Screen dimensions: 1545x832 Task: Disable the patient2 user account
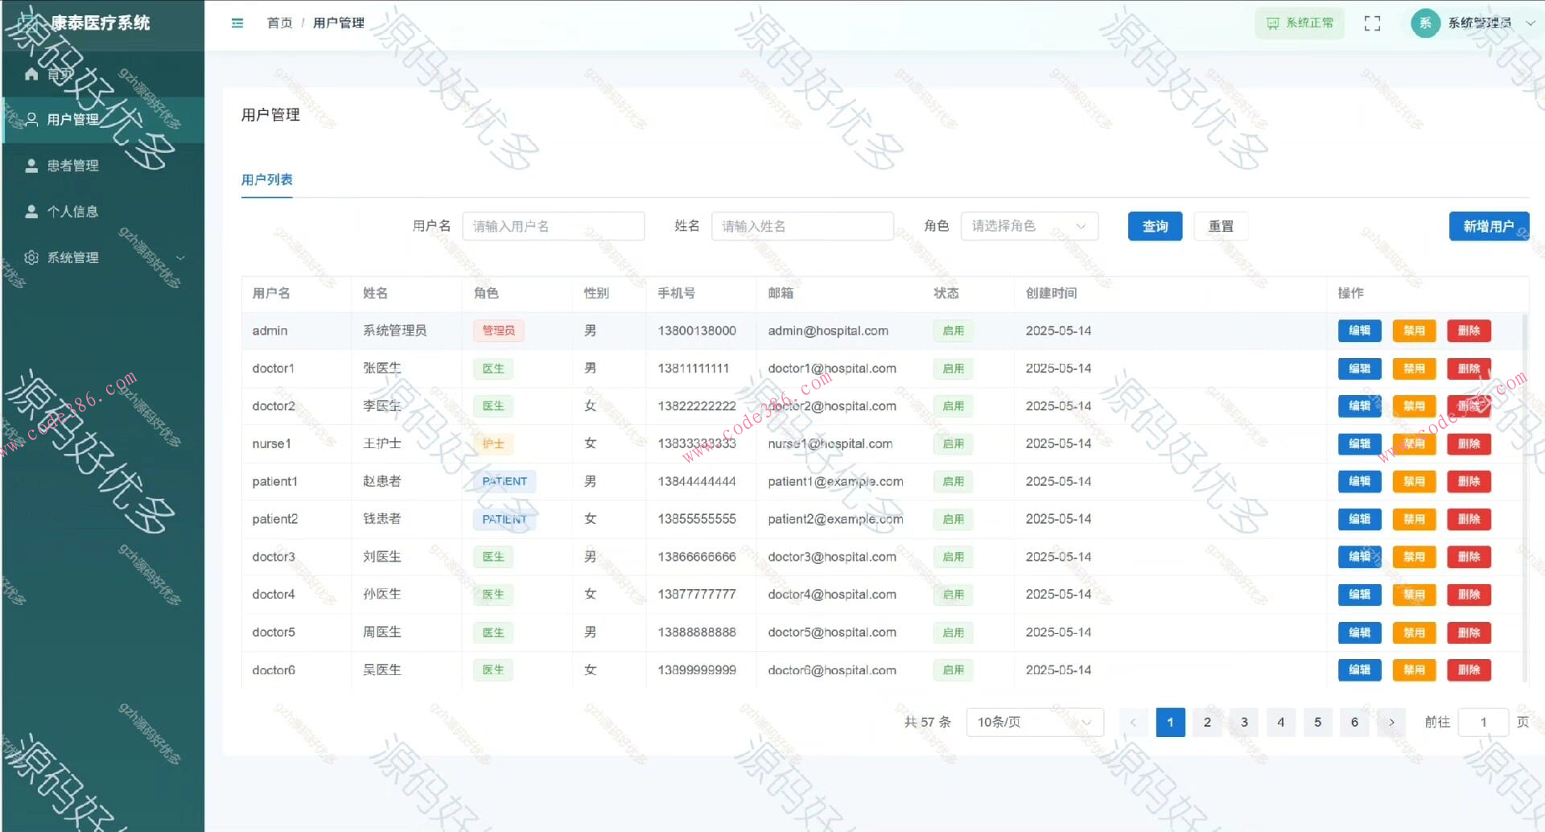click(1414, 519)
